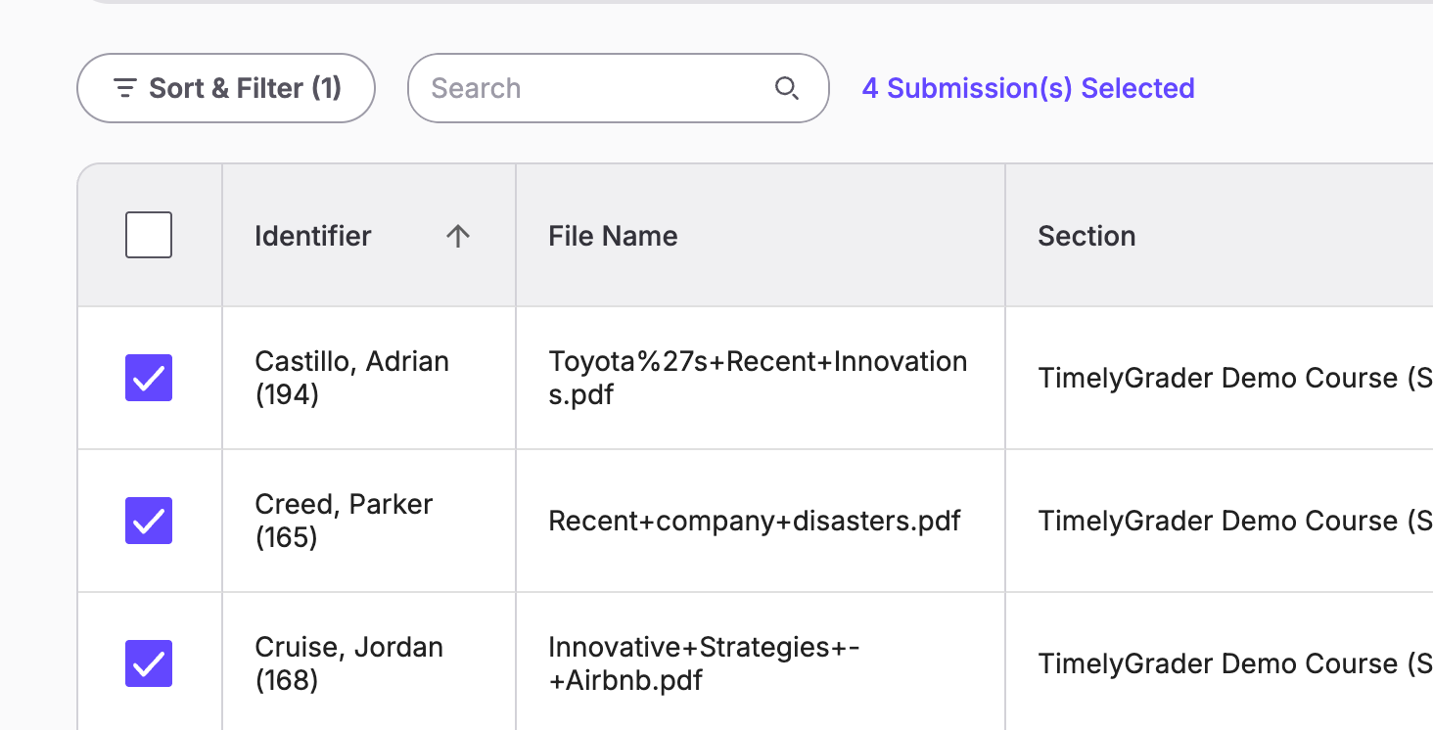Screen dimensions: 1433x730
Task: Toggle the select-all header checkbox
Action: pos(149,235)
